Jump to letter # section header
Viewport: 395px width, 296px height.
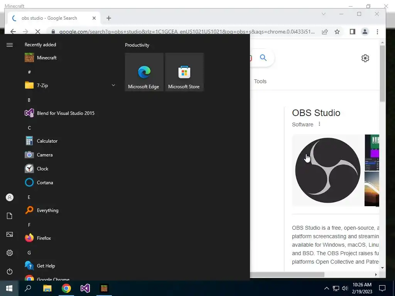(29, 72)
